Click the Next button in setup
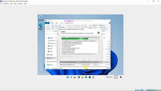The height and width of the screenshot is (91, 161). coord(90,59)
